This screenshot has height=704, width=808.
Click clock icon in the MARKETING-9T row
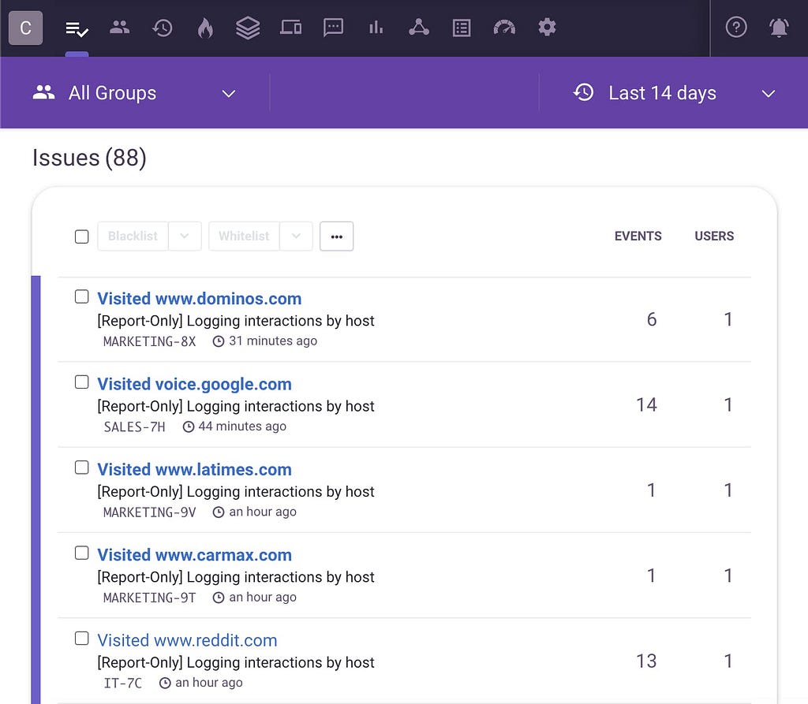tap(219, 598)
